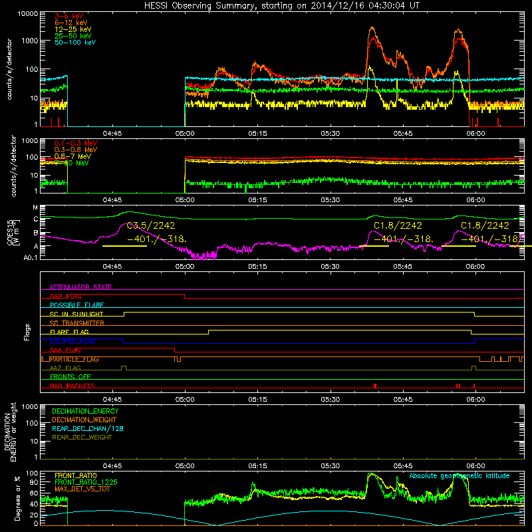
Task: Select the C1.8/2242 annotation above the 06:00 tick
Action: pyautogui.click(x=485, y=225)
